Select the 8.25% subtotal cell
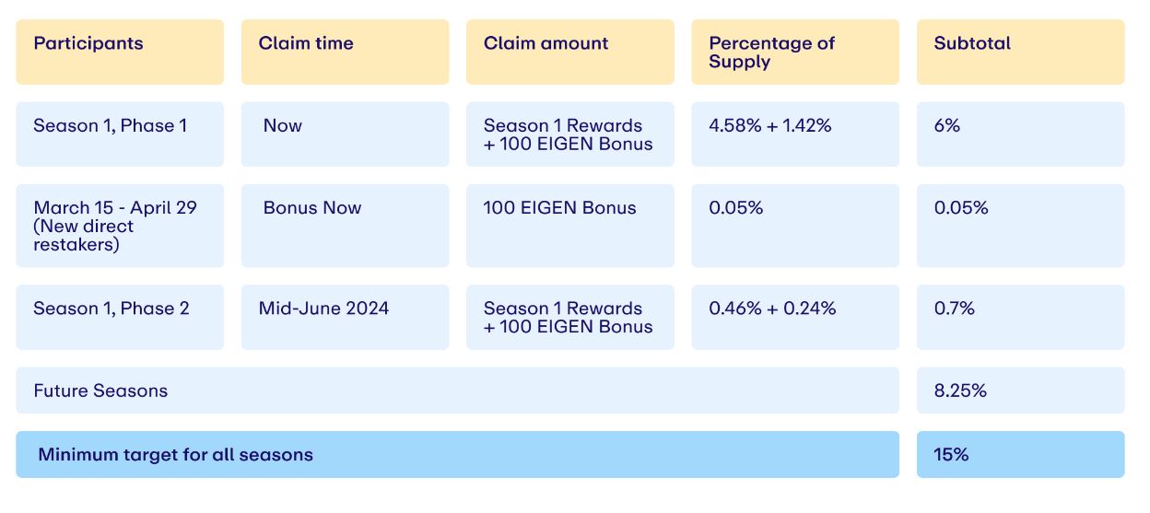 1020,391
